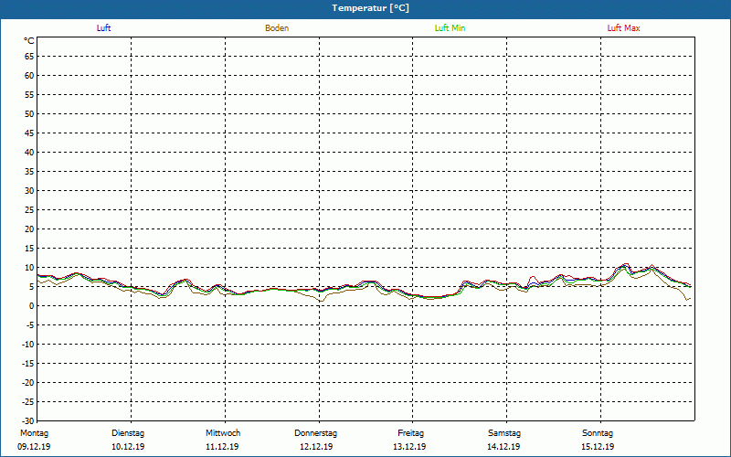Click the 65 y-axis value

coord(29,56)
